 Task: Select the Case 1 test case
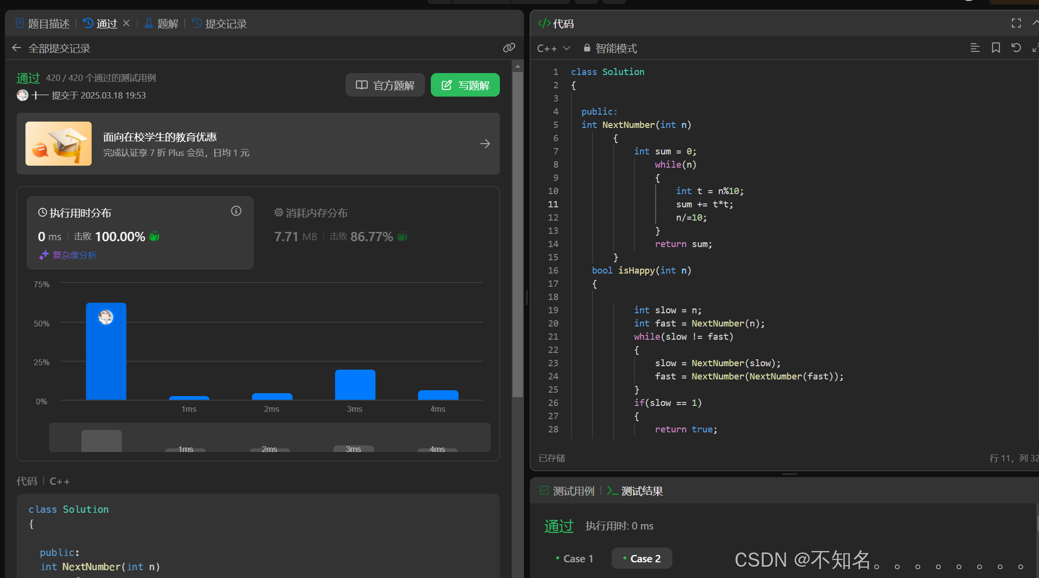pos(574,558)
